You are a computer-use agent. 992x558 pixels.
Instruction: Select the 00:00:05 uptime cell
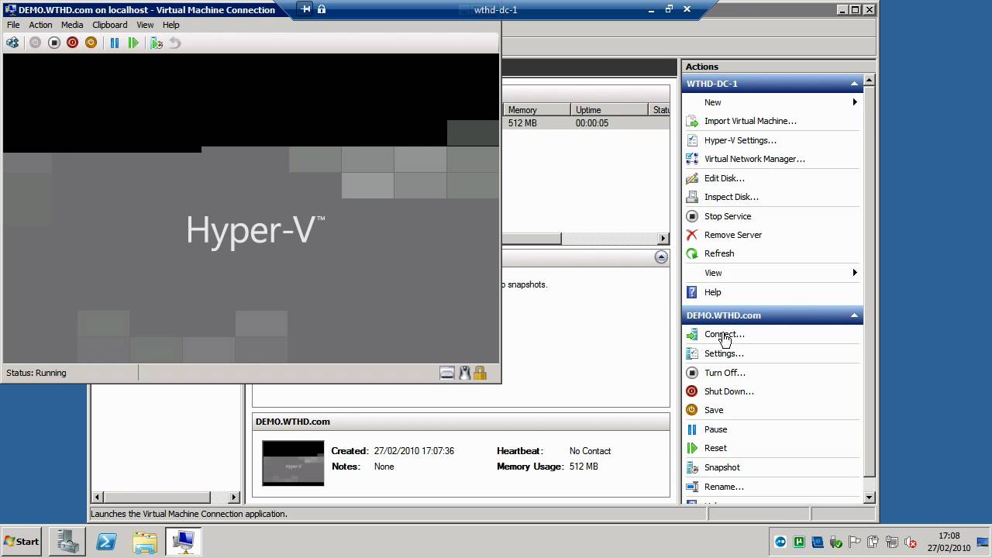[592, 123]
